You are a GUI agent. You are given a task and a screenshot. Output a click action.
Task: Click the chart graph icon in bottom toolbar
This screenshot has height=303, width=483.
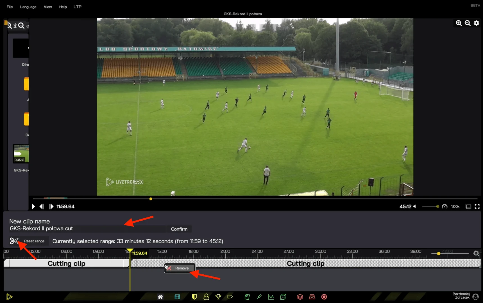pyautogui.click(x=271, y=297)
